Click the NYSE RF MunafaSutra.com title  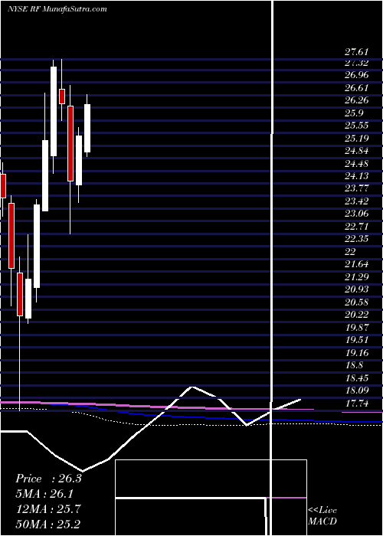pos(57,9)
